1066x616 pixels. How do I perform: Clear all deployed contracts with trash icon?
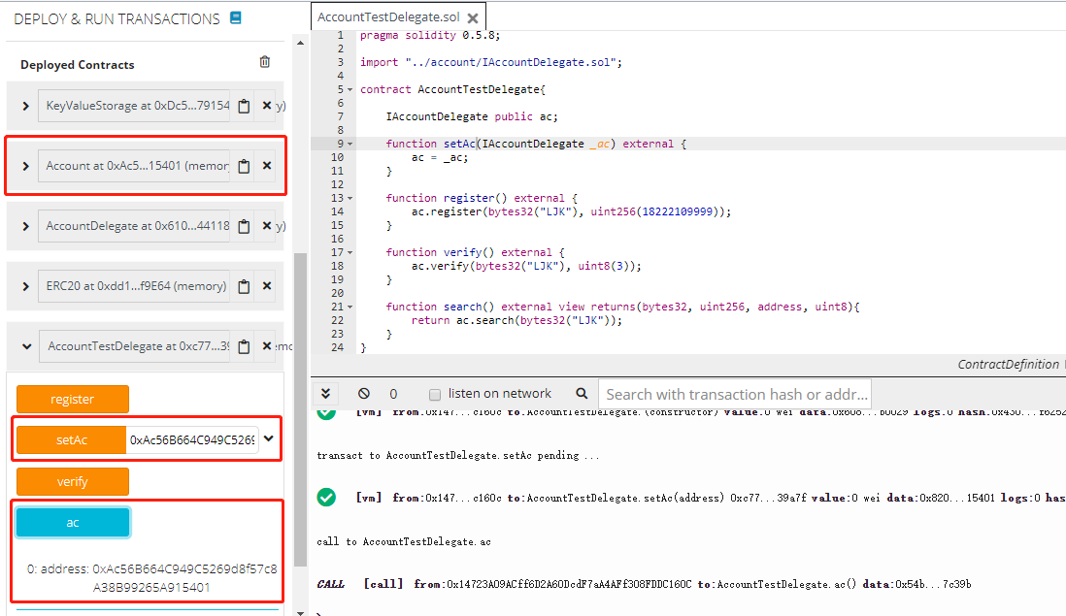(264, 62)
